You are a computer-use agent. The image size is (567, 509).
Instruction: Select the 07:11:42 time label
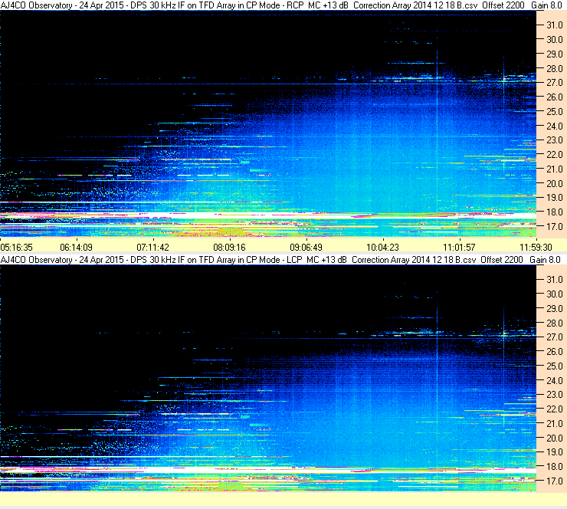coord(153,248)
